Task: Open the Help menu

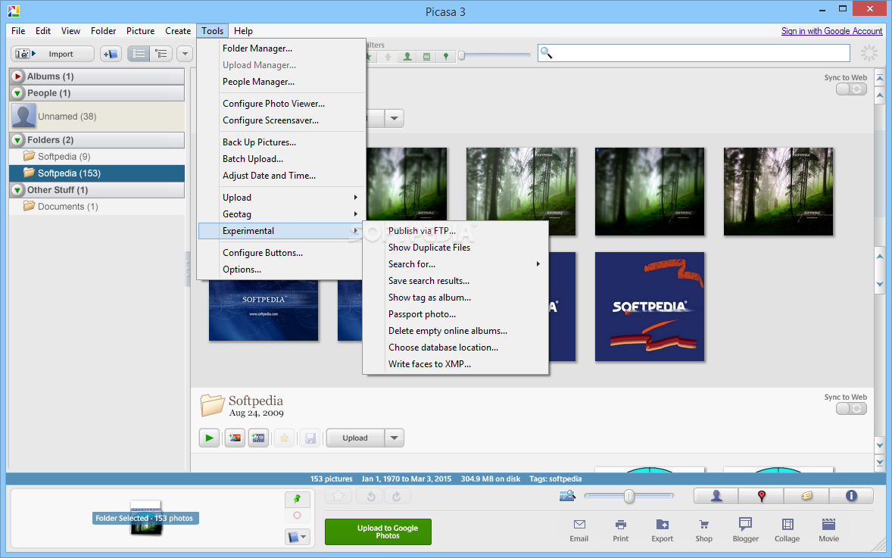Action: (x=243, y=31)
